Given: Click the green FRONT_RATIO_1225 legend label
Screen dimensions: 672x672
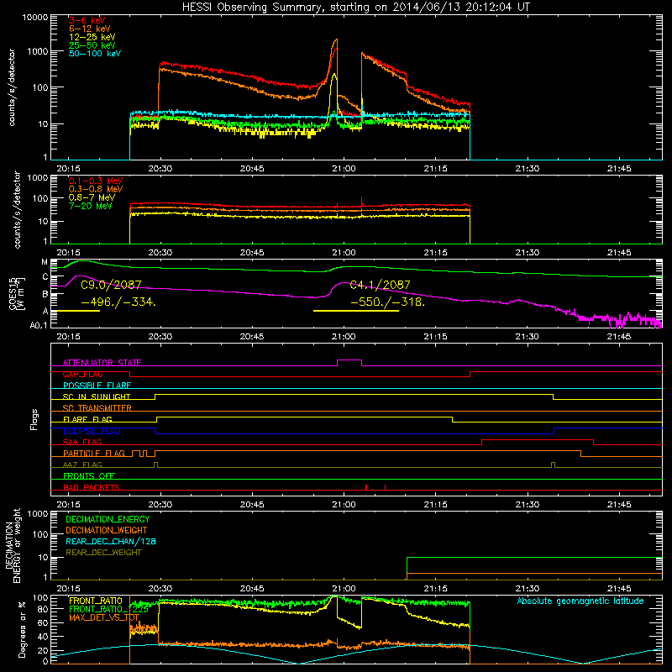Looking at the screenshot, I should [x=108, y=609].
